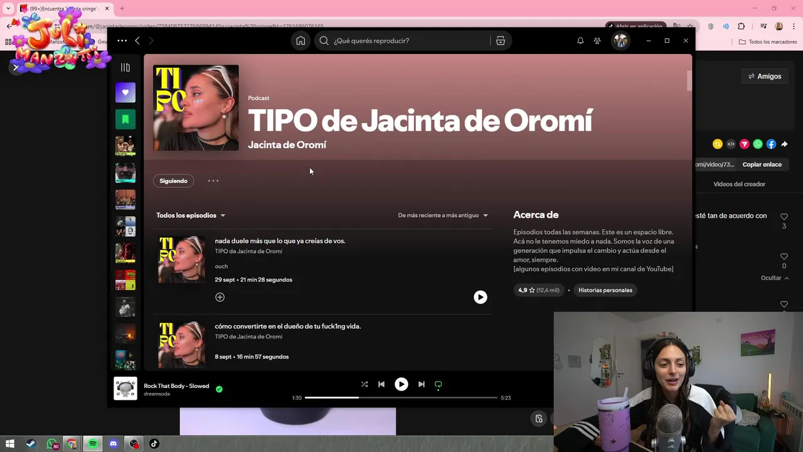This screenshot has width=803, height=452.
Task: Play 'nada duele más' episode
Action: [x=480, y=297]
